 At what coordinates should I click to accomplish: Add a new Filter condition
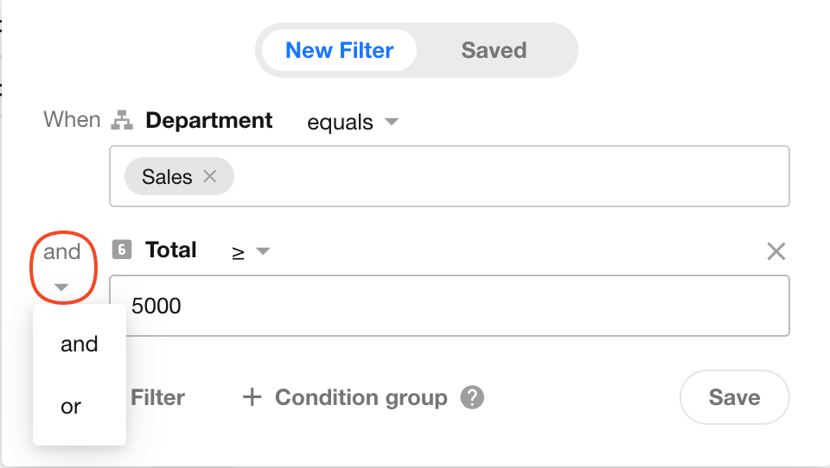157,398
